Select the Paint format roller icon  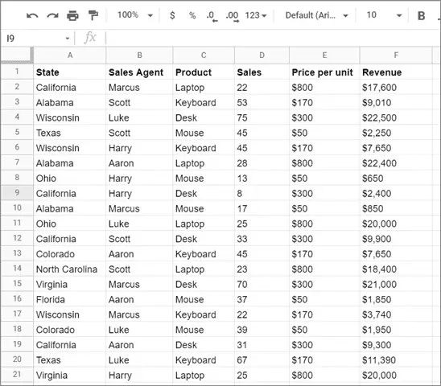click(93, 15)
